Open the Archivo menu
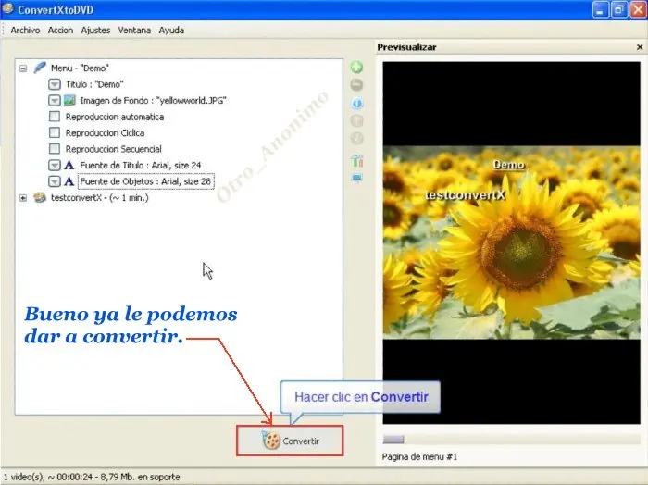 click(25, 31)
